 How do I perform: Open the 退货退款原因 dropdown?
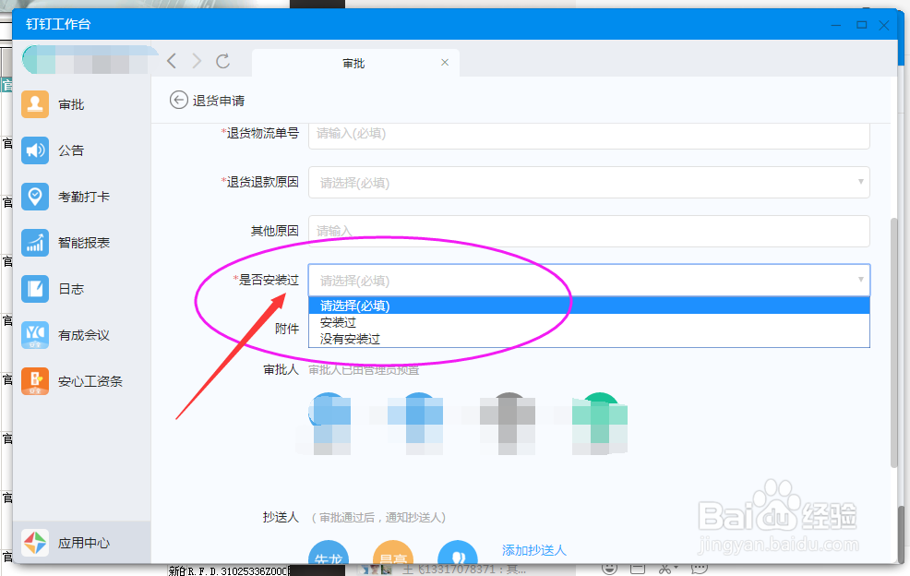591,182
